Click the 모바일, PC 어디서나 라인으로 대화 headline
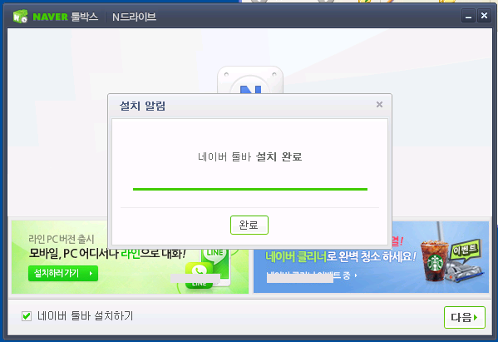This screenshot has width=498, height=342. [x=107, y=254]
